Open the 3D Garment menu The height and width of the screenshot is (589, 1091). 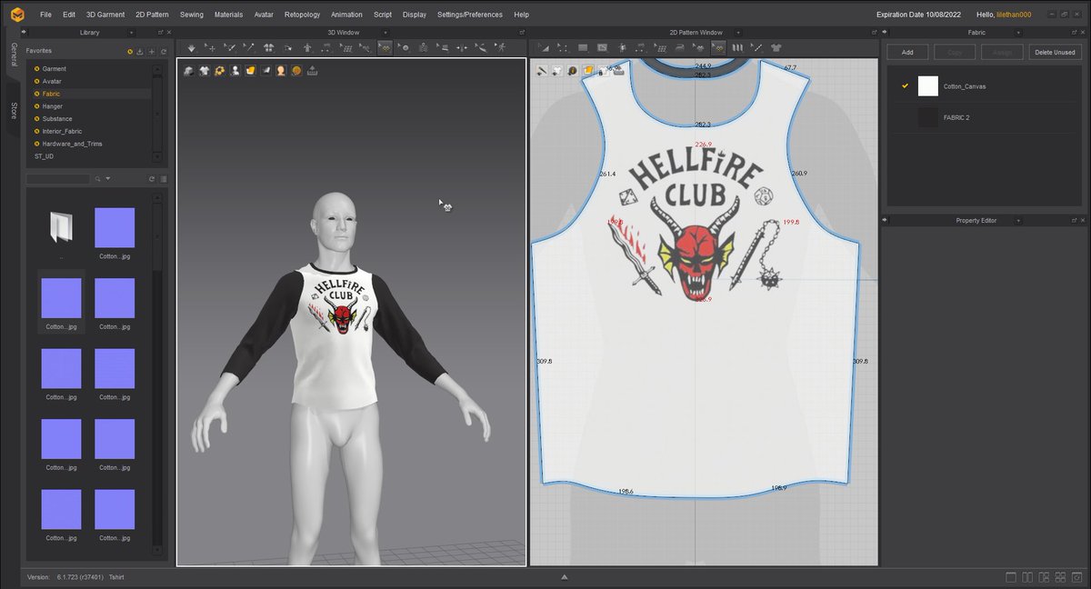(105, 15)
